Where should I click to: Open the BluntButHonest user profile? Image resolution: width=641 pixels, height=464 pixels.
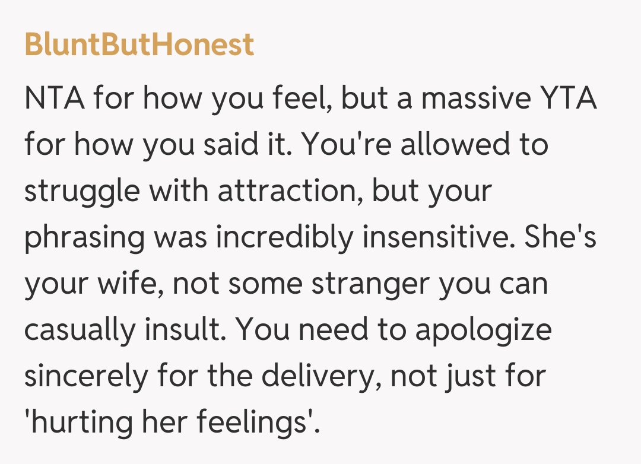(x=139, y=45)
